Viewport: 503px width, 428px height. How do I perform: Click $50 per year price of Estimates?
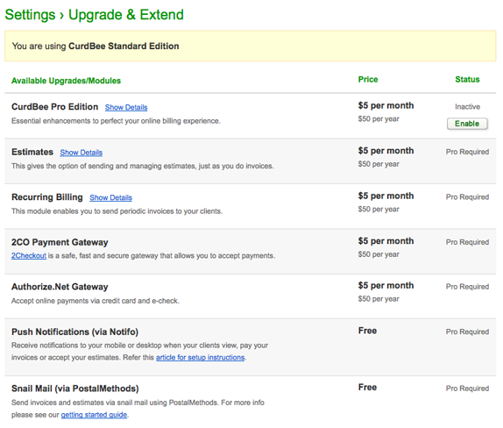(379, 164)
